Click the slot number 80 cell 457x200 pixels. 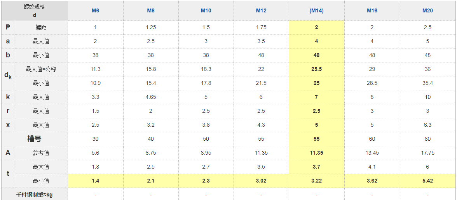click(427, 139)
